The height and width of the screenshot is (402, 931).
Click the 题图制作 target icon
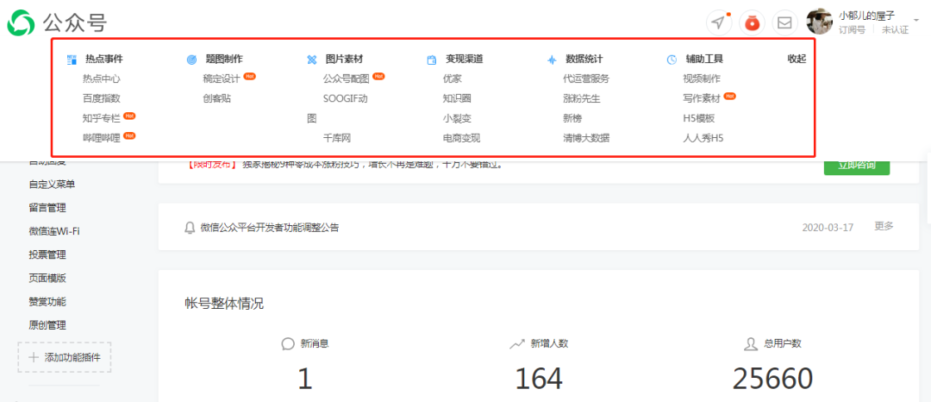(191, 60)
